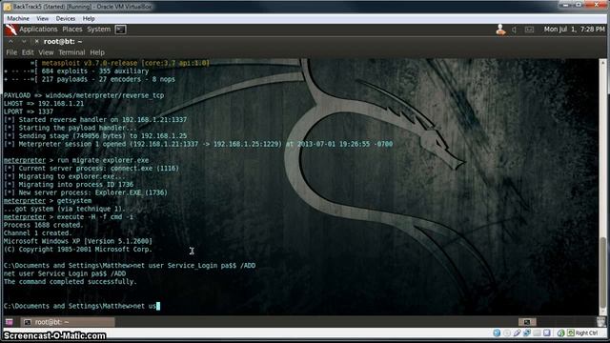Click VirtualBox network adapter indicator
610x343 pixels.
tap(527, 333)
